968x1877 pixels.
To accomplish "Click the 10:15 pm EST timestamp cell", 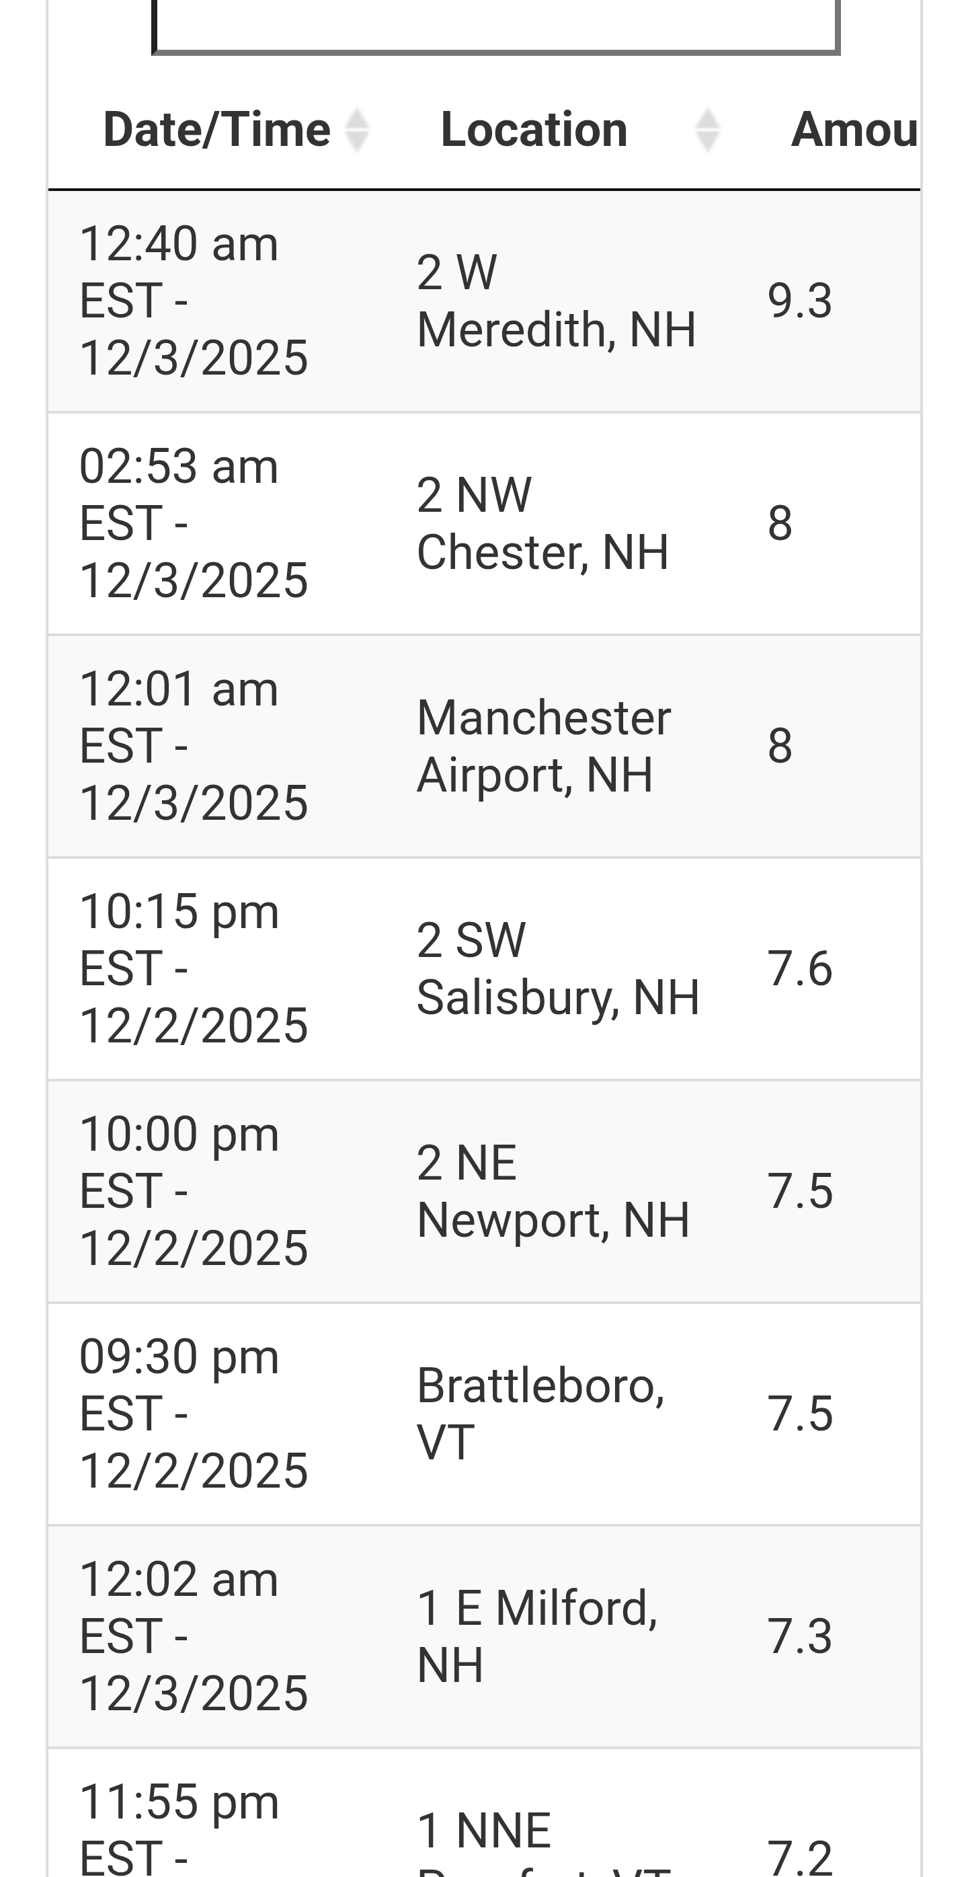I will point(193,968).
